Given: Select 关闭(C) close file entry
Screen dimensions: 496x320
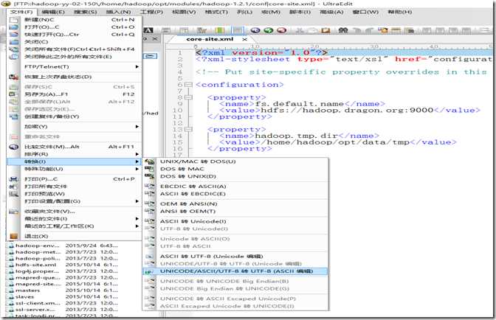Looking at the screenshot, I should (x=75, y=42).
